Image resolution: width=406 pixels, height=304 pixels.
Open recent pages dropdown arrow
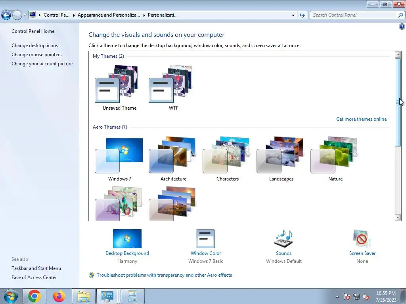[x=25, y=15]
